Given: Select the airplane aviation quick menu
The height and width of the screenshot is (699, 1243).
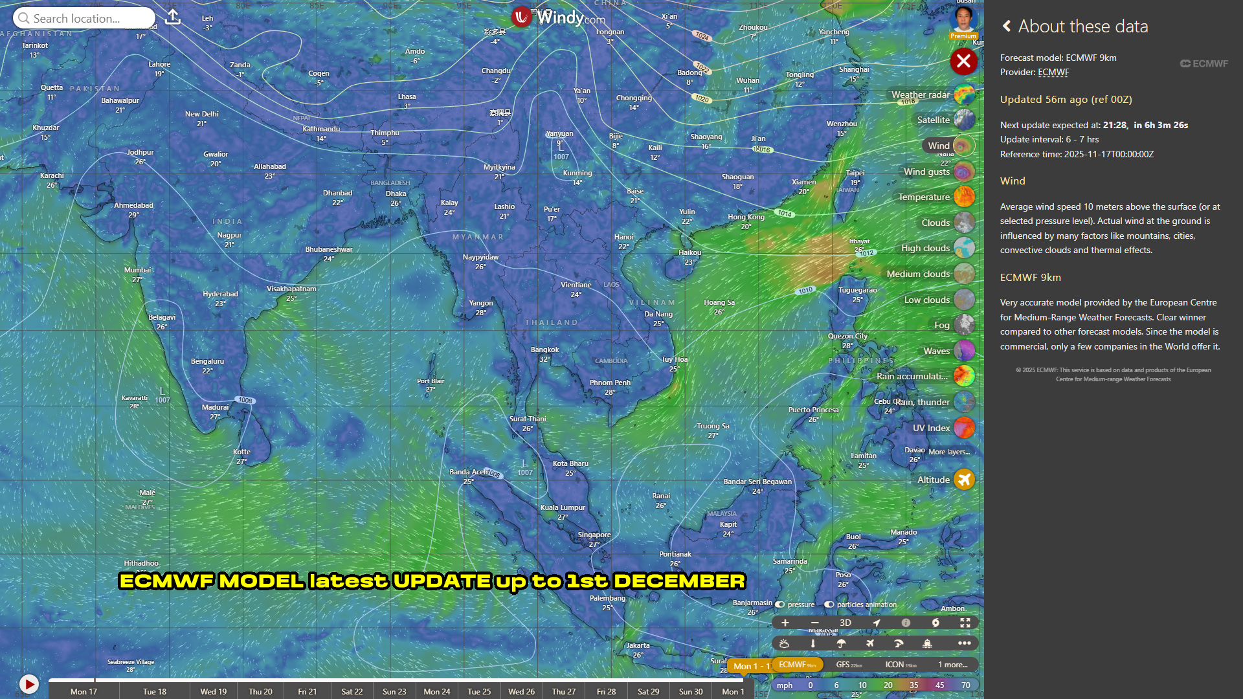Looking at the screenshot, I should tap(870, 643).
